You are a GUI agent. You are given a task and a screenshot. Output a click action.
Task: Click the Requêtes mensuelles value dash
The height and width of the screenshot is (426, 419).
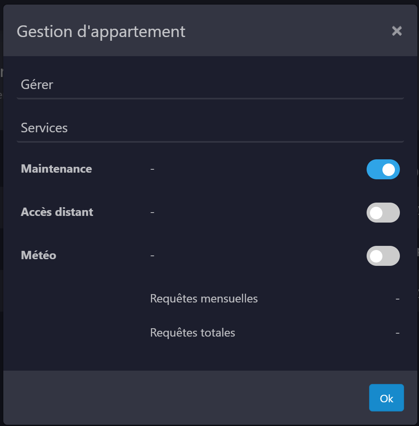pos(397,299)
